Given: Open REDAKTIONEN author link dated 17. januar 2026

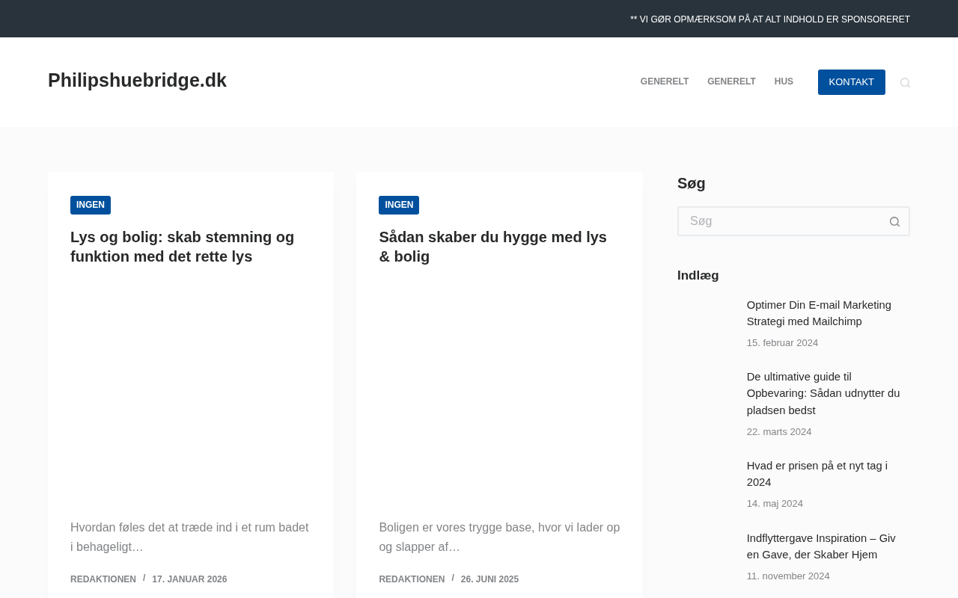Looking at the screenshot, I should tap(103, 579).
